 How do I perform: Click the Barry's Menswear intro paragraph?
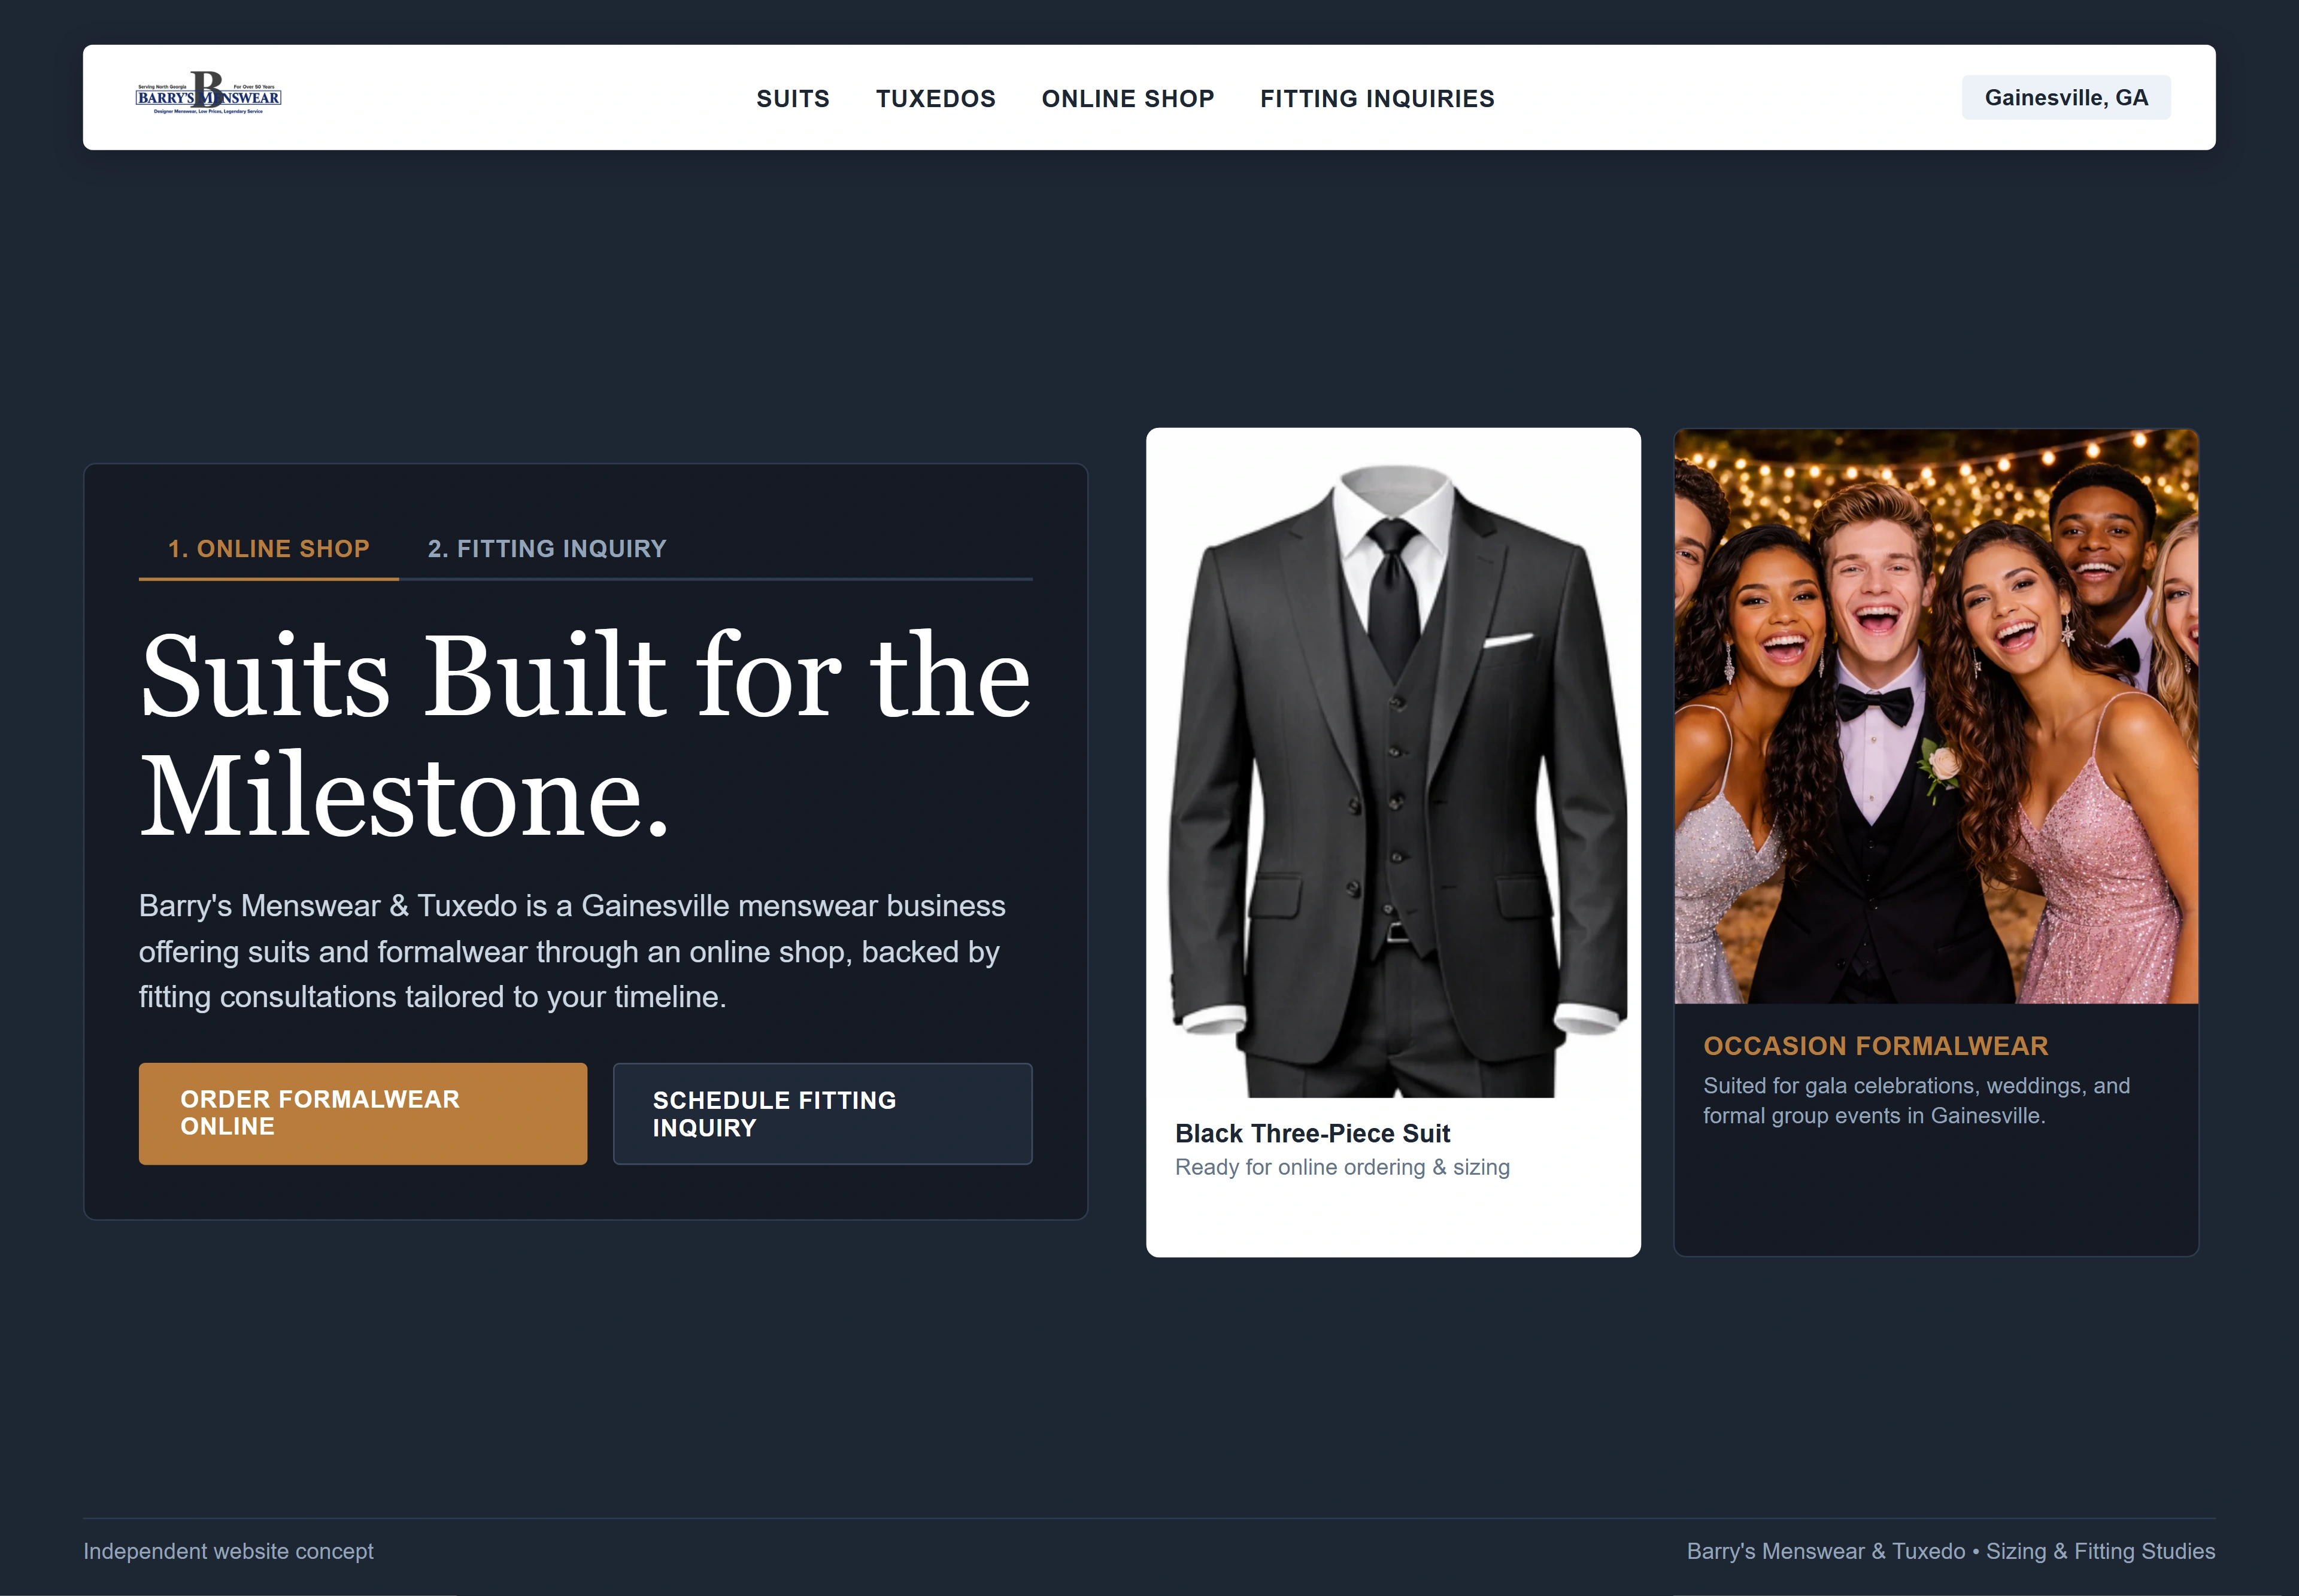(572, 951)
